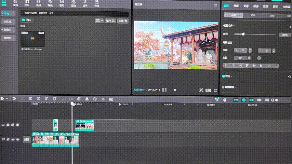Click the align bottom icon
Screen dimensions: 292x164
pyautogui.click(x=261, y=66)
